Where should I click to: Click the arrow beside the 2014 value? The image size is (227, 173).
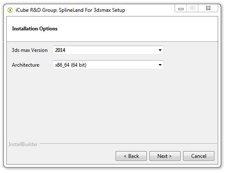160,50
